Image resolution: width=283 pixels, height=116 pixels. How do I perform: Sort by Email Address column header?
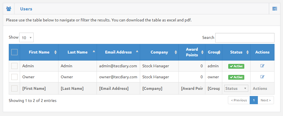(x=118, y=52)
